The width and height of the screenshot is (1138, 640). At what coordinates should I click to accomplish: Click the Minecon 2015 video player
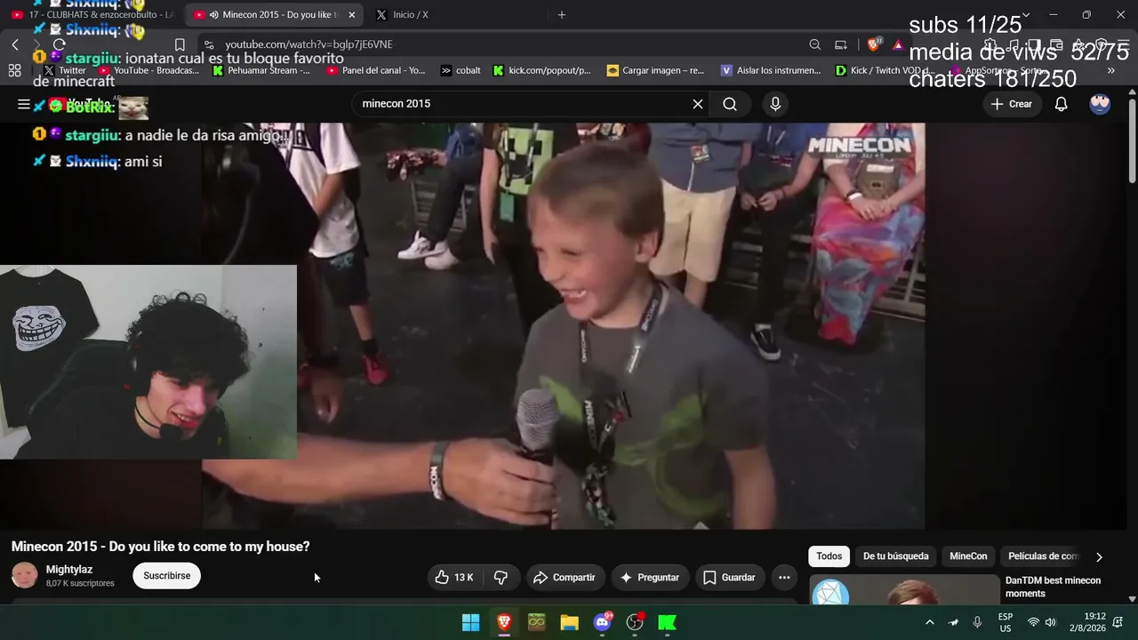pyautogui.click(x=564, y=326)
